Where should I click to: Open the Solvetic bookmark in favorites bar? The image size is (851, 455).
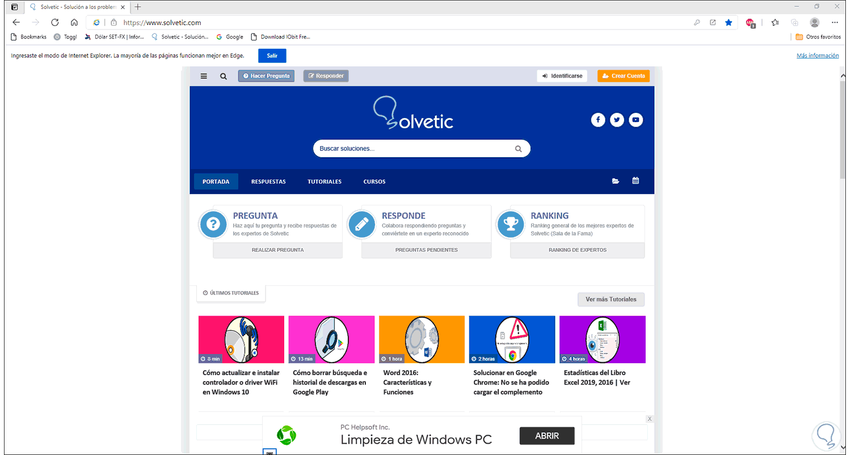(x=180, y=37)
